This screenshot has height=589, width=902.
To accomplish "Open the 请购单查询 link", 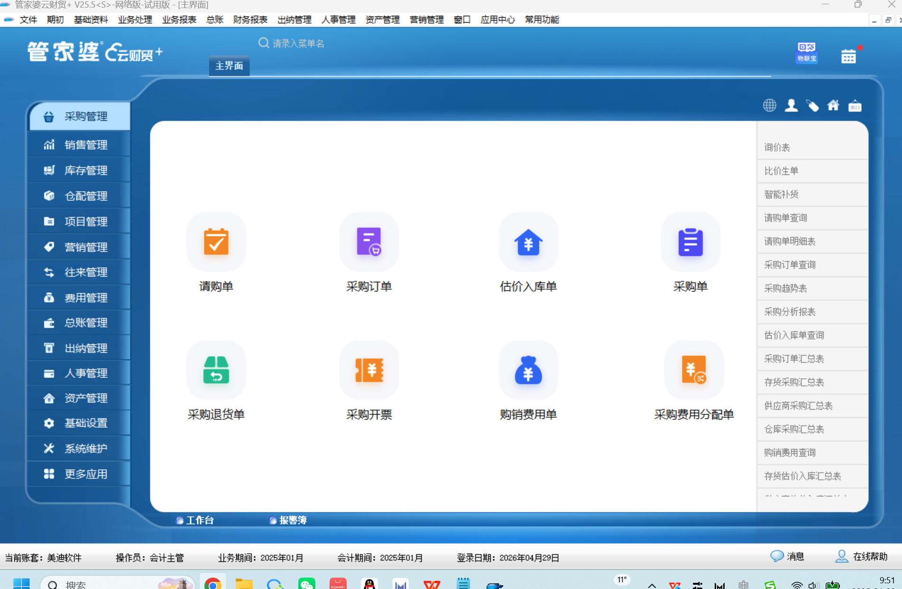I will [812, 218].
